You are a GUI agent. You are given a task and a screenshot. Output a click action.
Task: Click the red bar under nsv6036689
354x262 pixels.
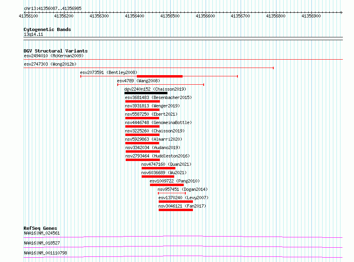coord(158,177)
